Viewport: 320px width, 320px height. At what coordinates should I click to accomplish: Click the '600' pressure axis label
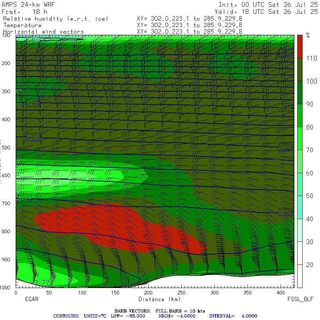pos(6,176)
